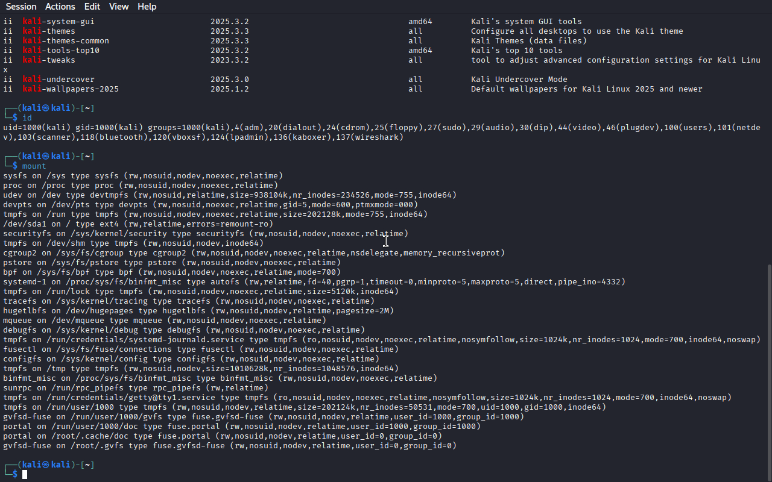Image resolution: width=772 pixels, height=482 pixels.
Task: Open the Actions menu
Action: (60, 7)
